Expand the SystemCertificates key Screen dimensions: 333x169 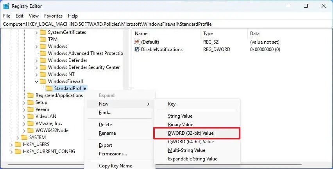(36, 33)
